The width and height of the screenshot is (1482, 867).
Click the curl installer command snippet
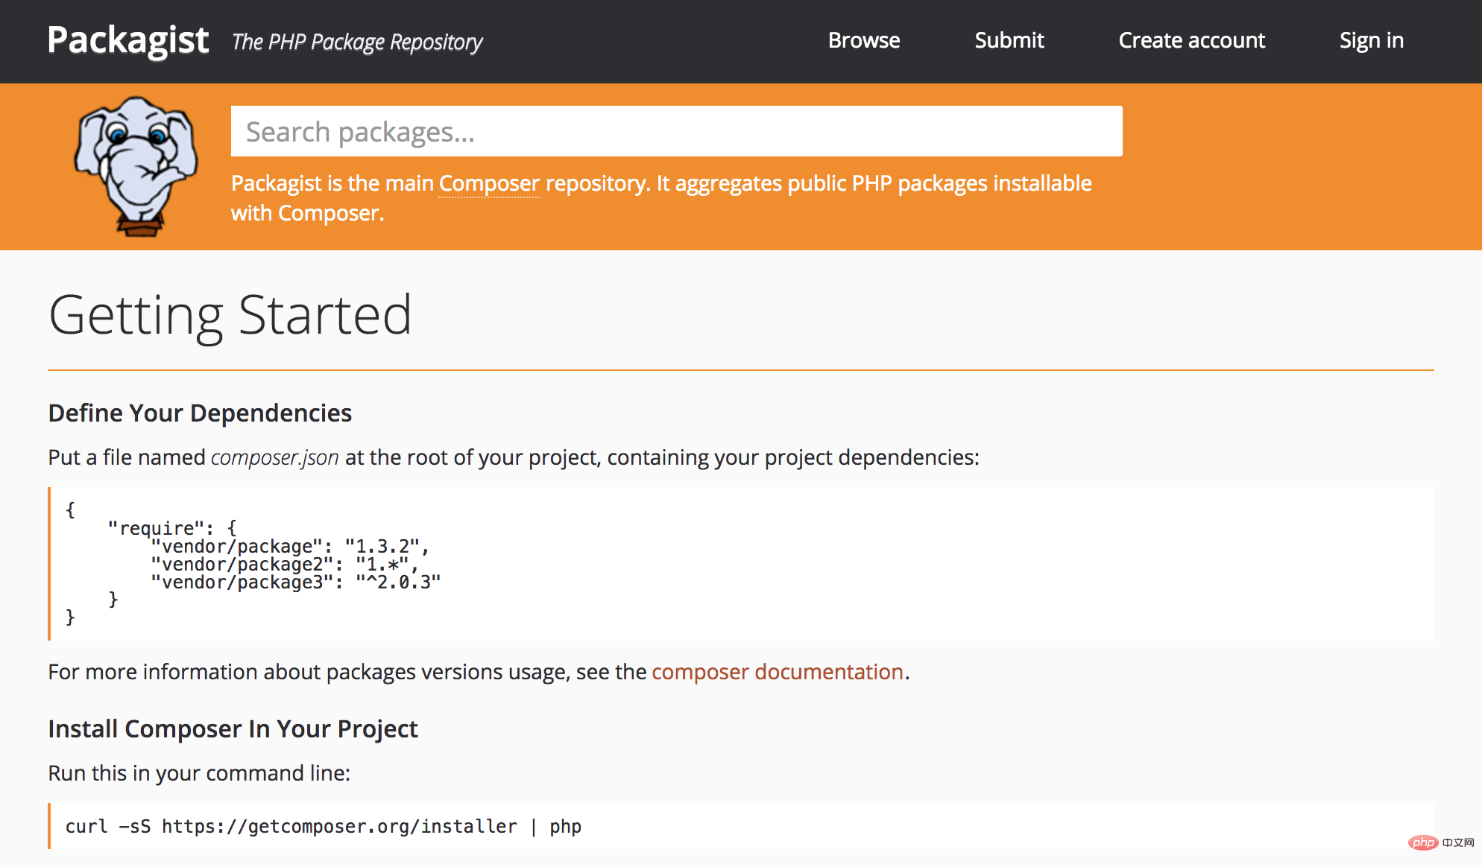point(323,825)
